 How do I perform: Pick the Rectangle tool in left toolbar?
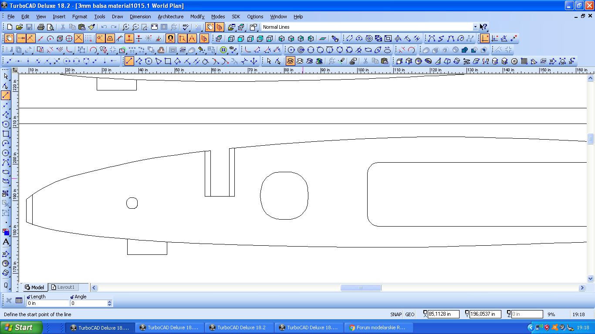(x=6, y=134)
